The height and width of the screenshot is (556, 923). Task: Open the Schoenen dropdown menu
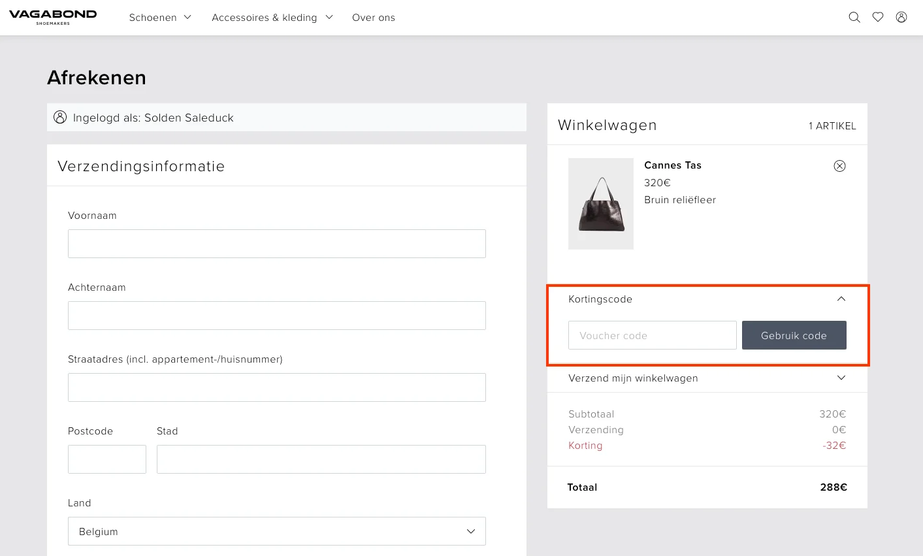tap(160, 18)
